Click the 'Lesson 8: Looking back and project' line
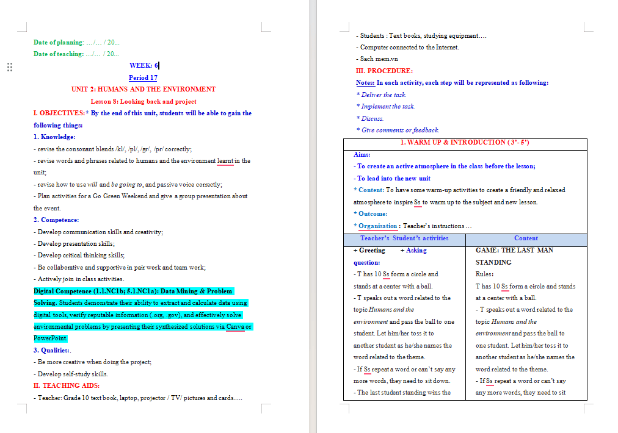Viewport: 618px width, 433px height. pos(144,101)
